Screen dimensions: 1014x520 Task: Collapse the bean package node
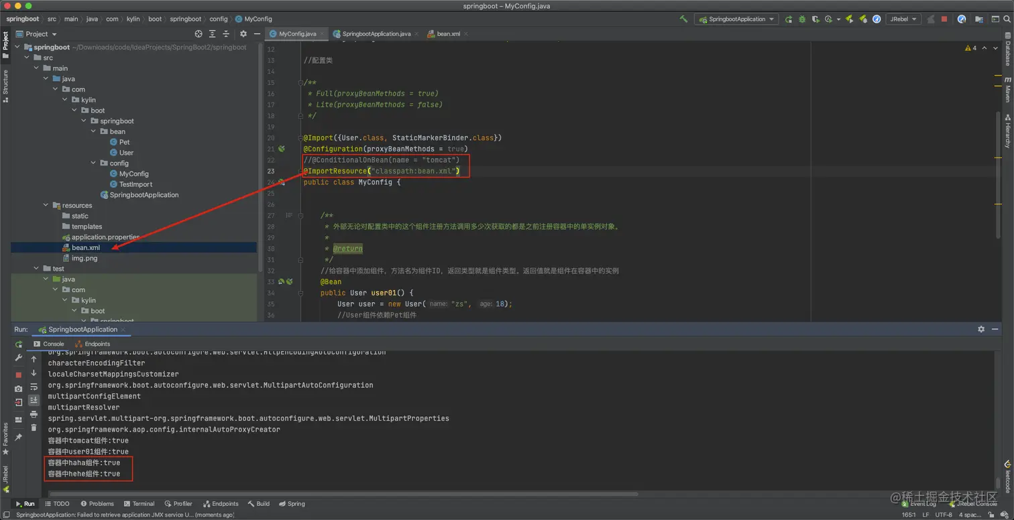(93, 131)
